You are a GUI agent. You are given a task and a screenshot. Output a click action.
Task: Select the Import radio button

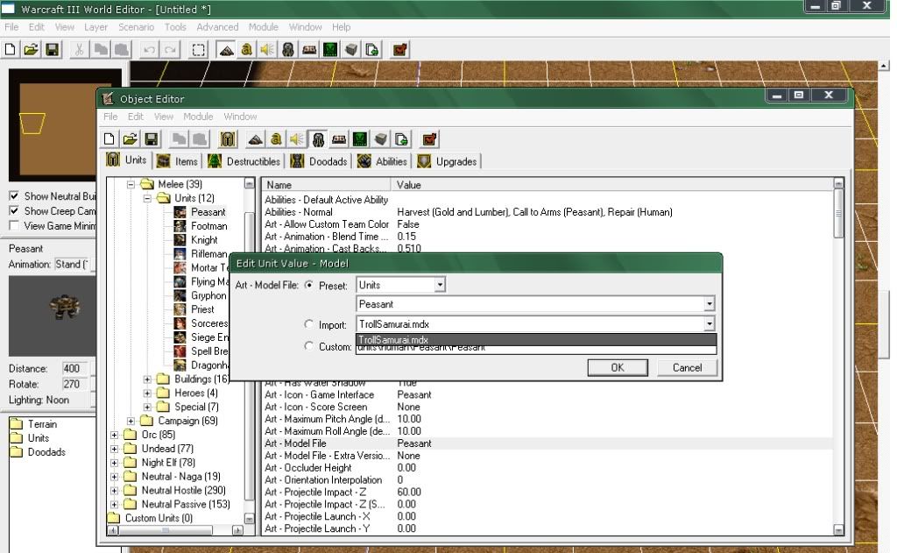point(309,324)
